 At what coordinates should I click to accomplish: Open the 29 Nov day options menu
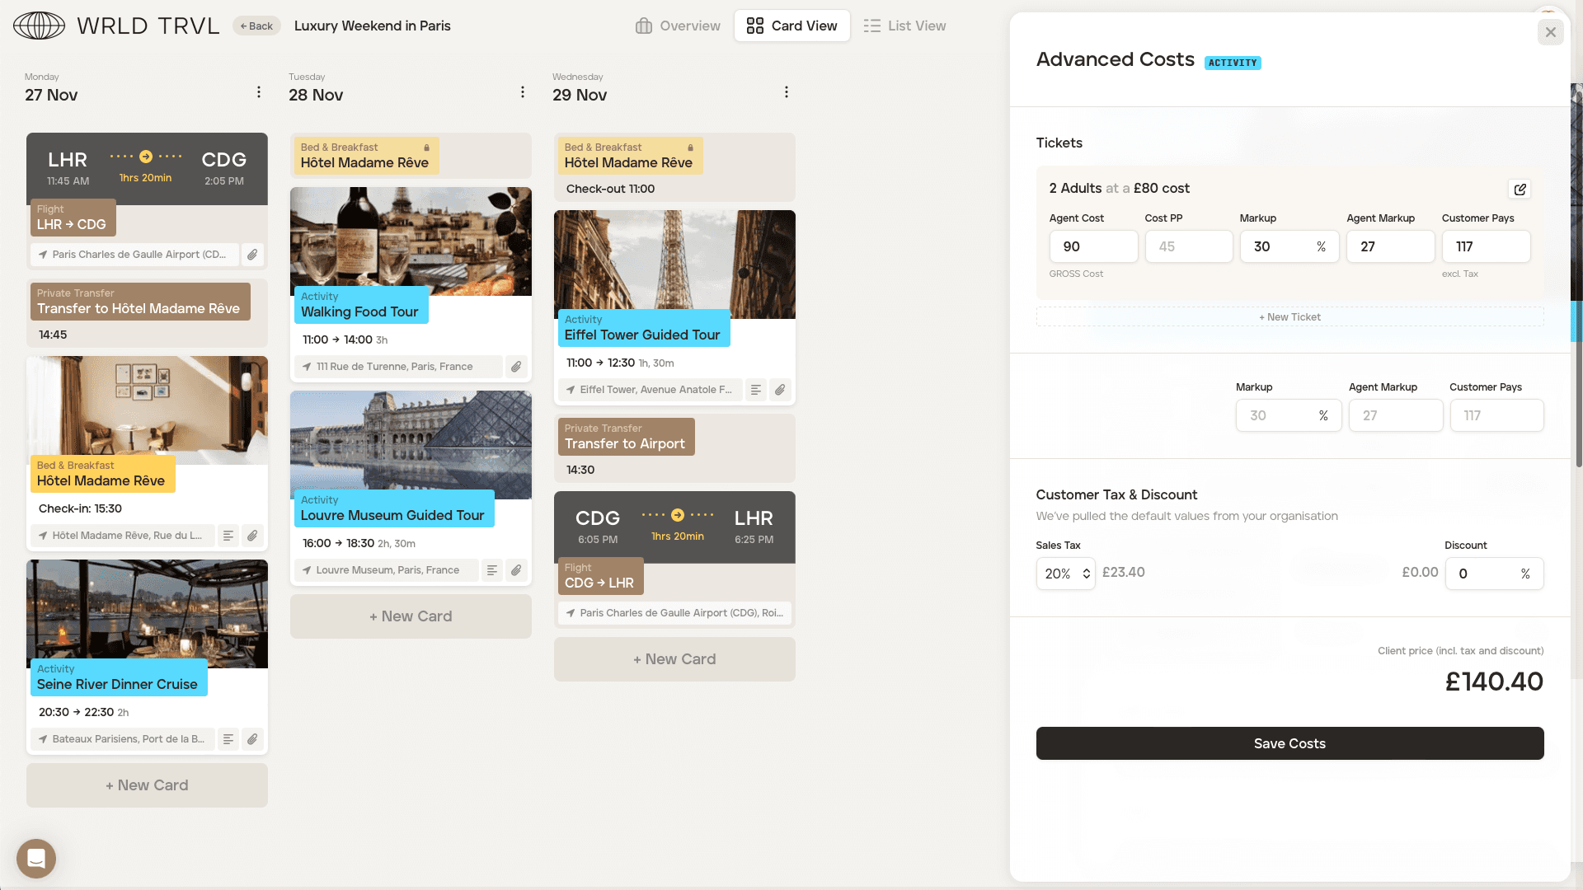(x=787, y=92)
